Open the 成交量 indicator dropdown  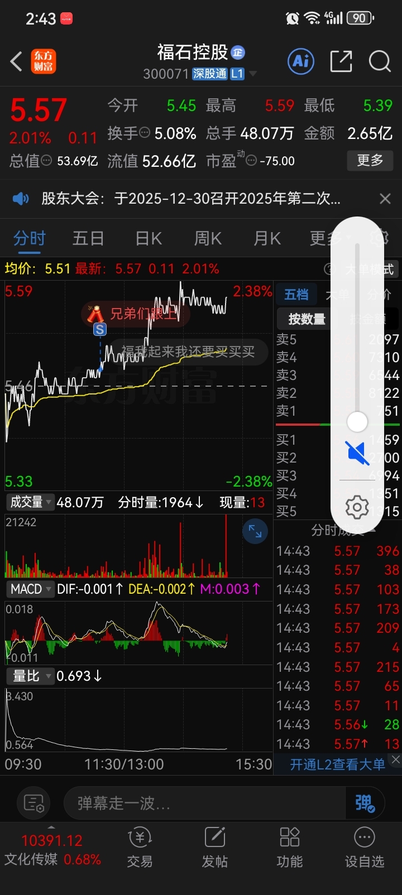coord(31,502)
